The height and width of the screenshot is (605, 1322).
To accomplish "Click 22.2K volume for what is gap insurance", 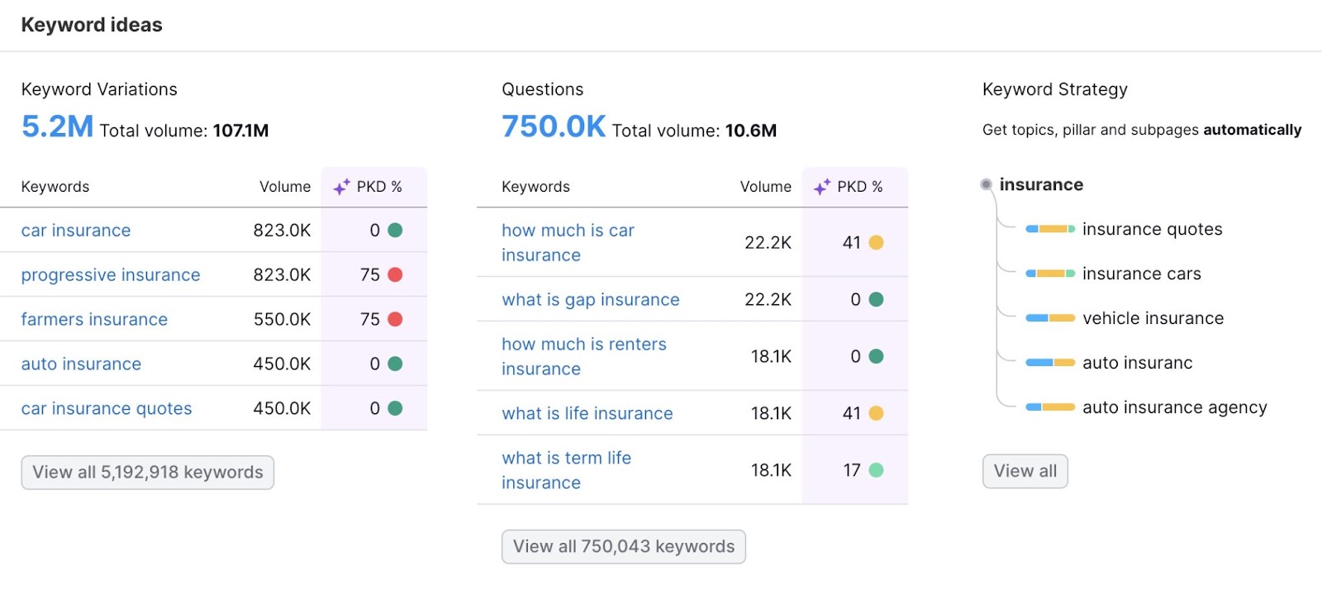I will 768,300.
